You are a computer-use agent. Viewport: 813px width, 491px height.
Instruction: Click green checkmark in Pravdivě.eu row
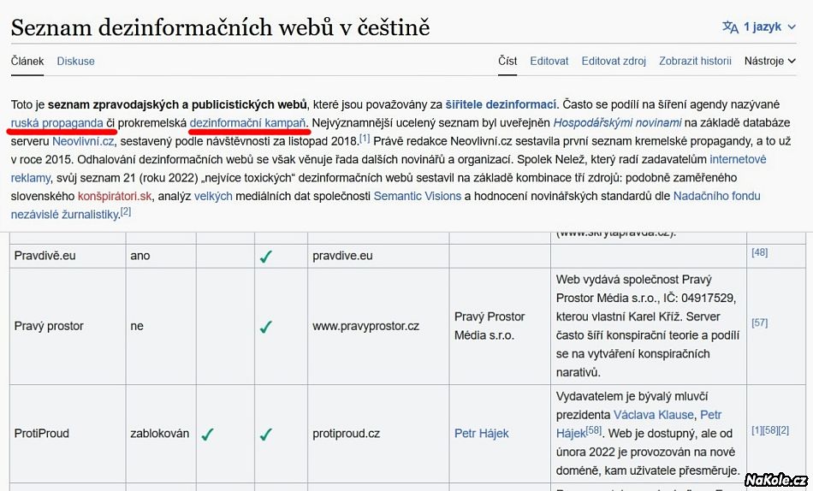click(x=265, y=255)
